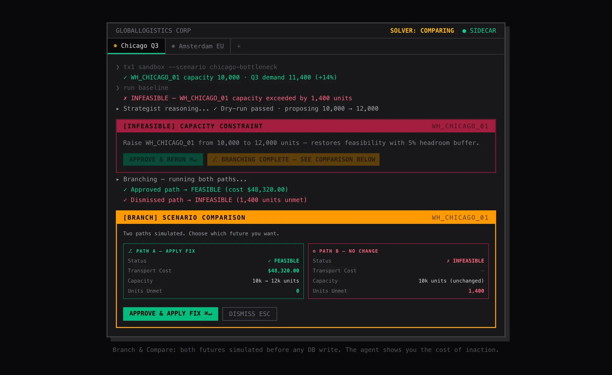Click APPROVE & APPLY FIX button

tap(171, 314)
